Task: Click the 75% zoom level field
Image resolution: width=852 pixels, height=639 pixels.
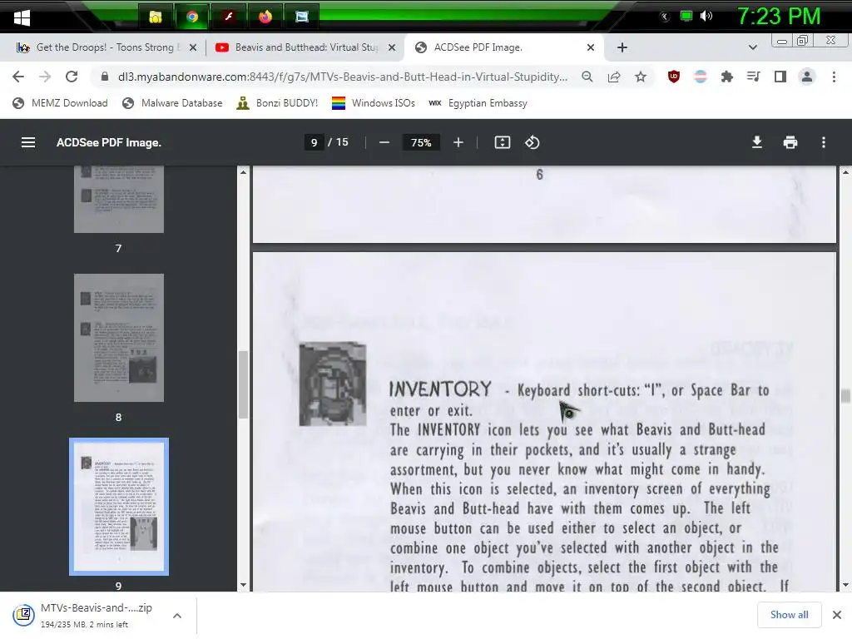Action: click(x=421, y=142)
